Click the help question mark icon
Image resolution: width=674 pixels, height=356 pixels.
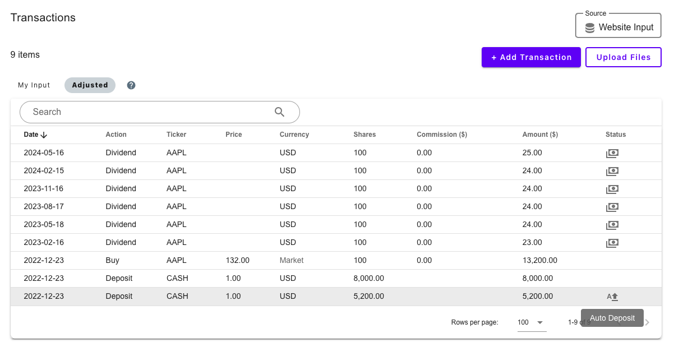[x=131, y=85]
